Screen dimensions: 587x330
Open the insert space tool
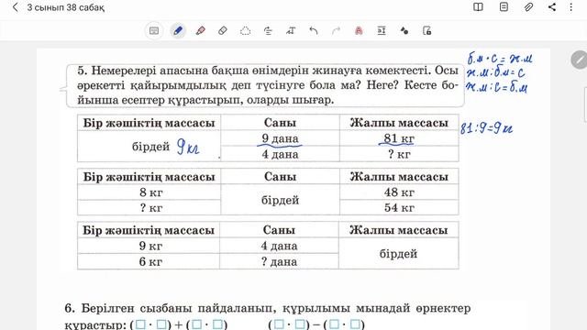[x=382, y=30]
